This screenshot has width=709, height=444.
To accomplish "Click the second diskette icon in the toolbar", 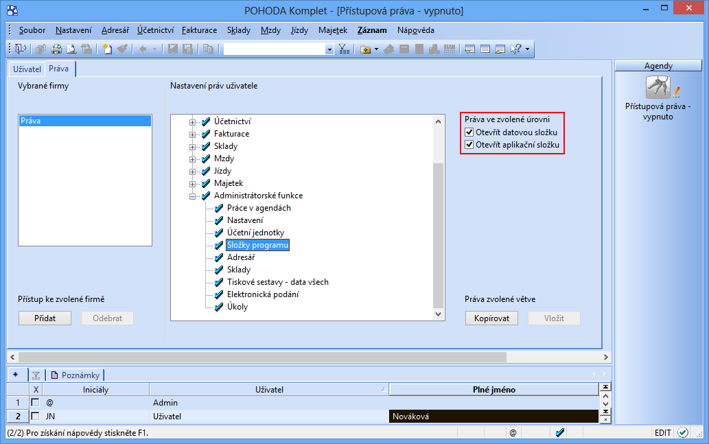I will tap(187, 49).
